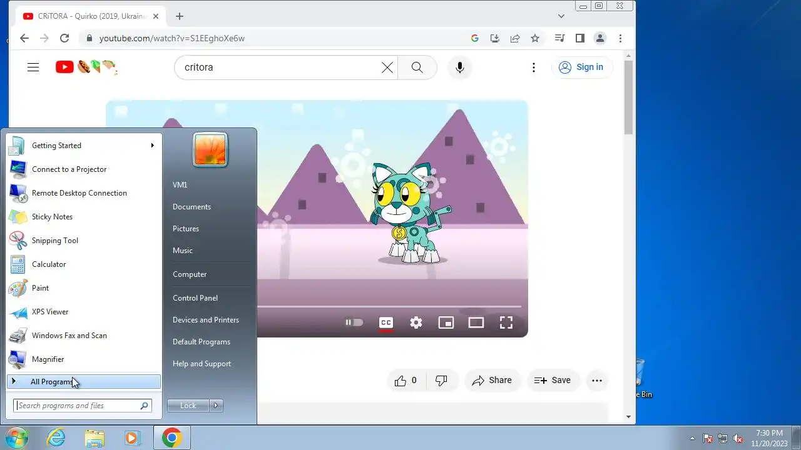Click the Chrome address bar URL
This screenshot has height=450, width=801.
(x=172, y=38)
